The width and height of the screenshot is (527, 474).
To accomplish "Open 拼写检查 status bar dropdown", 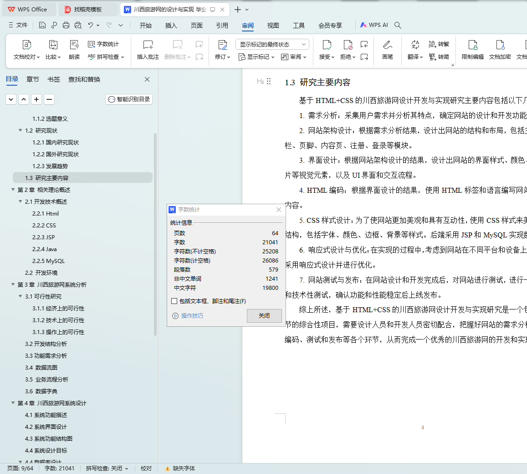I will [x=107, y=468].
